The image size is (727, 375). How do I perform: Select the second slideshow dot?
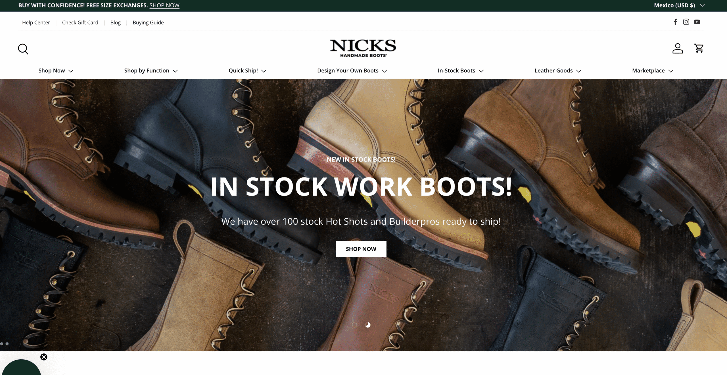368,325
